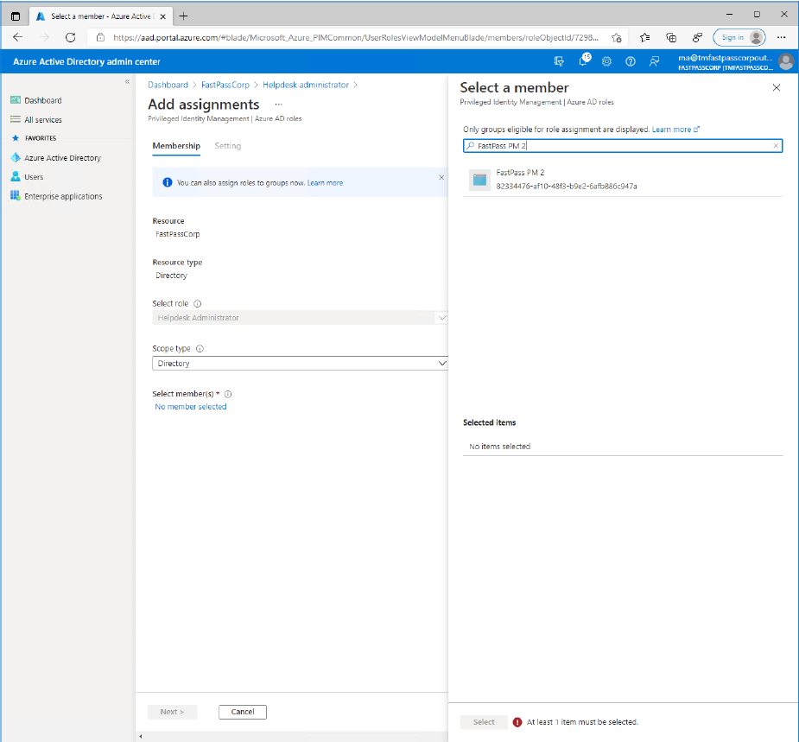This screenshot has height=742, width=799.
Task: Close the Select a member panel
Action: (776, 88)
